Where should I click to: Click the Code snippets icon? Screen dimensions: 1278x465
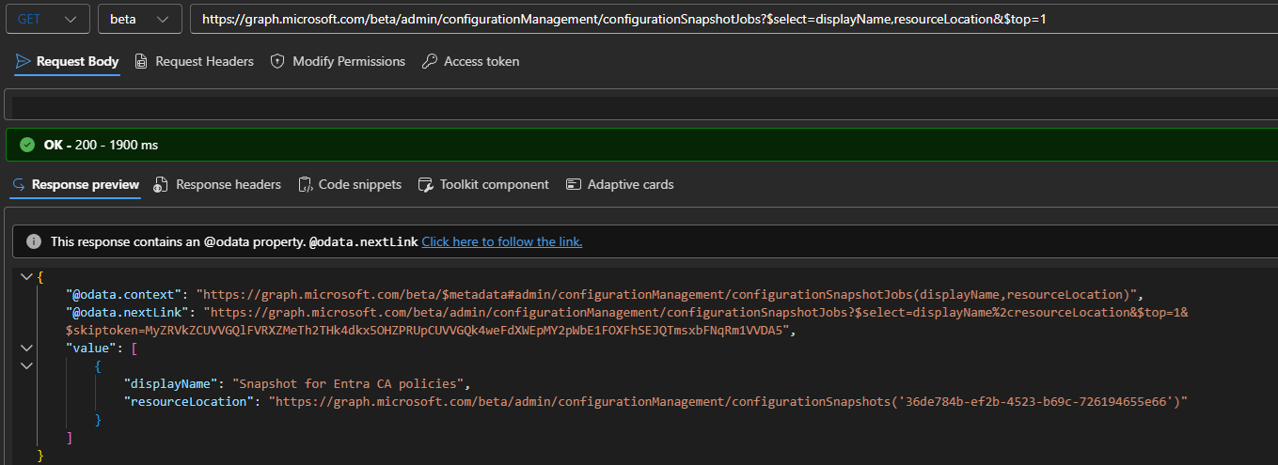[305, 184]
